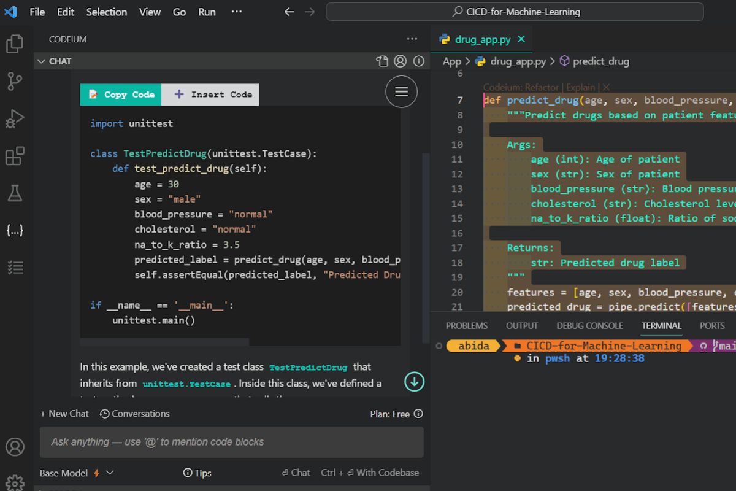Click the Ask anything chat input
This screenshot has height=491, width=736.
231,442
